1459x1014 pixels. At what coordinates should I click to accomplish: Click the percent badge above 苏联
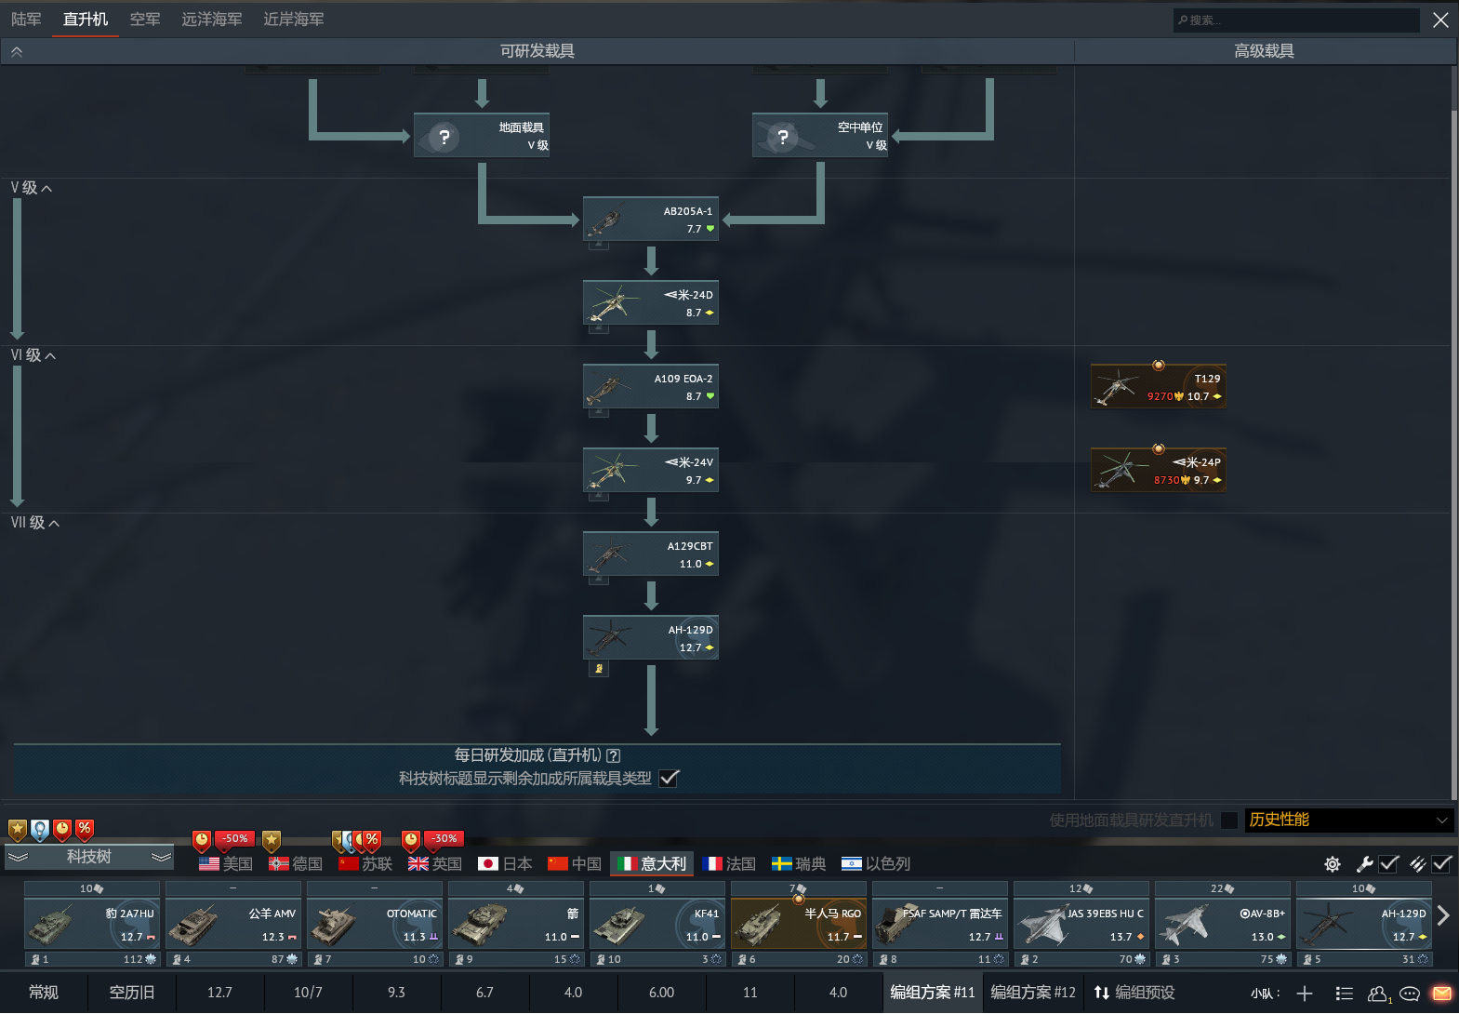click(x=372, y=841)
